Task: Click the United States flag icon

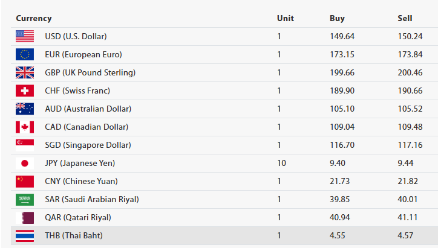Action: click(25, 36)
